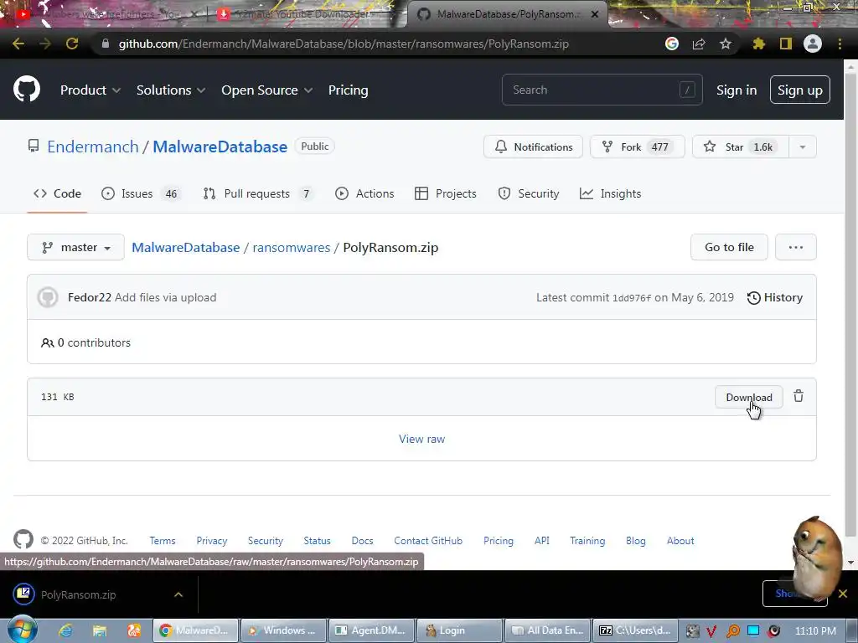Expand the Open Source menu
The image size is (858, 643).
[x=267, y=90]
